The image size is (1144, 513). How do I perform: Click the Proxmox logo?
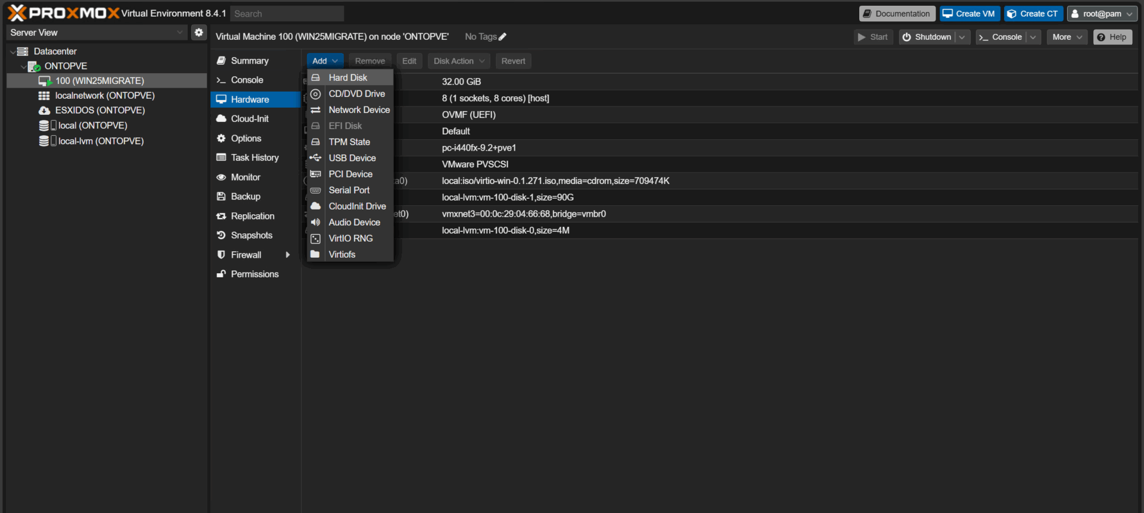pos(64,13)
